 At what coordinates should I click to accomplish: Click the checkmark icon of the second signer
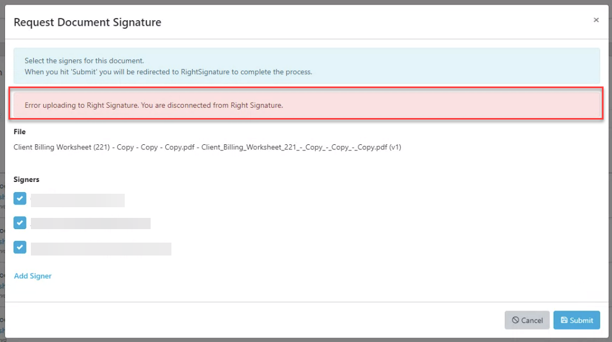(20, 222)
